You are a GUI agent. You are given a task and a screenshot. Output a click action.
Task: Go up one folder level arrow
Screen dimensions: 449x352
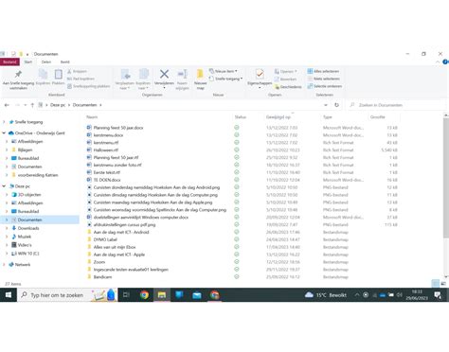[32, 105]
